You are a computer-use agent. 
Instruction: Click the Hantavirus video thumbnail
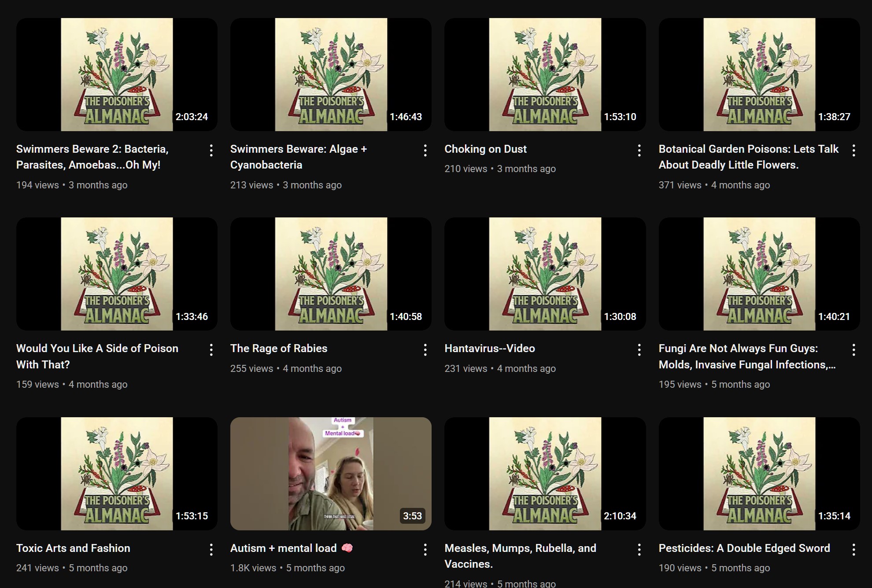[x=545, y=274]
